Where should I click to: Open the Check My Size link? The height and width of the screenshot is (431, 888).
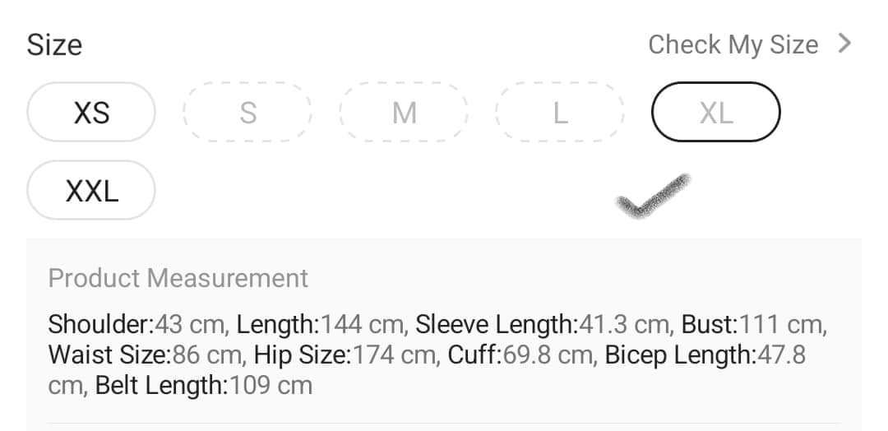click(x=733, y=45)
